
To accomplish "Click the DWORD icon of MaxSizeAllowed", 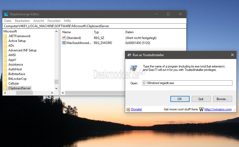I will click(x=64, y=43).
